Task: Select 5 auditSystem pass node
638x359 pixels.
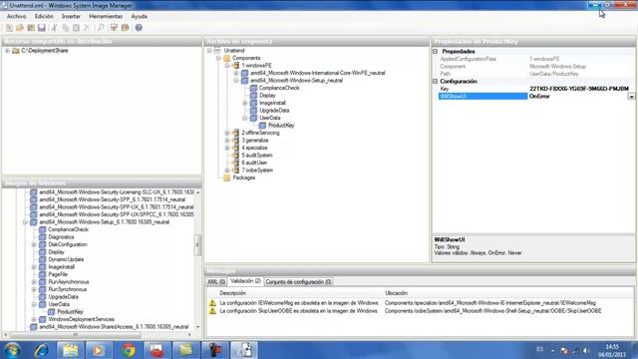Action: (x=257, y=156)
